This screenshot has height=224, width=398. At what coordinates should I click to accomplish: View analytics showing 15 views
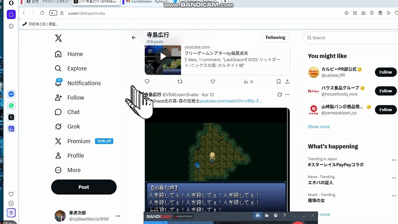(x=248, y=82)
